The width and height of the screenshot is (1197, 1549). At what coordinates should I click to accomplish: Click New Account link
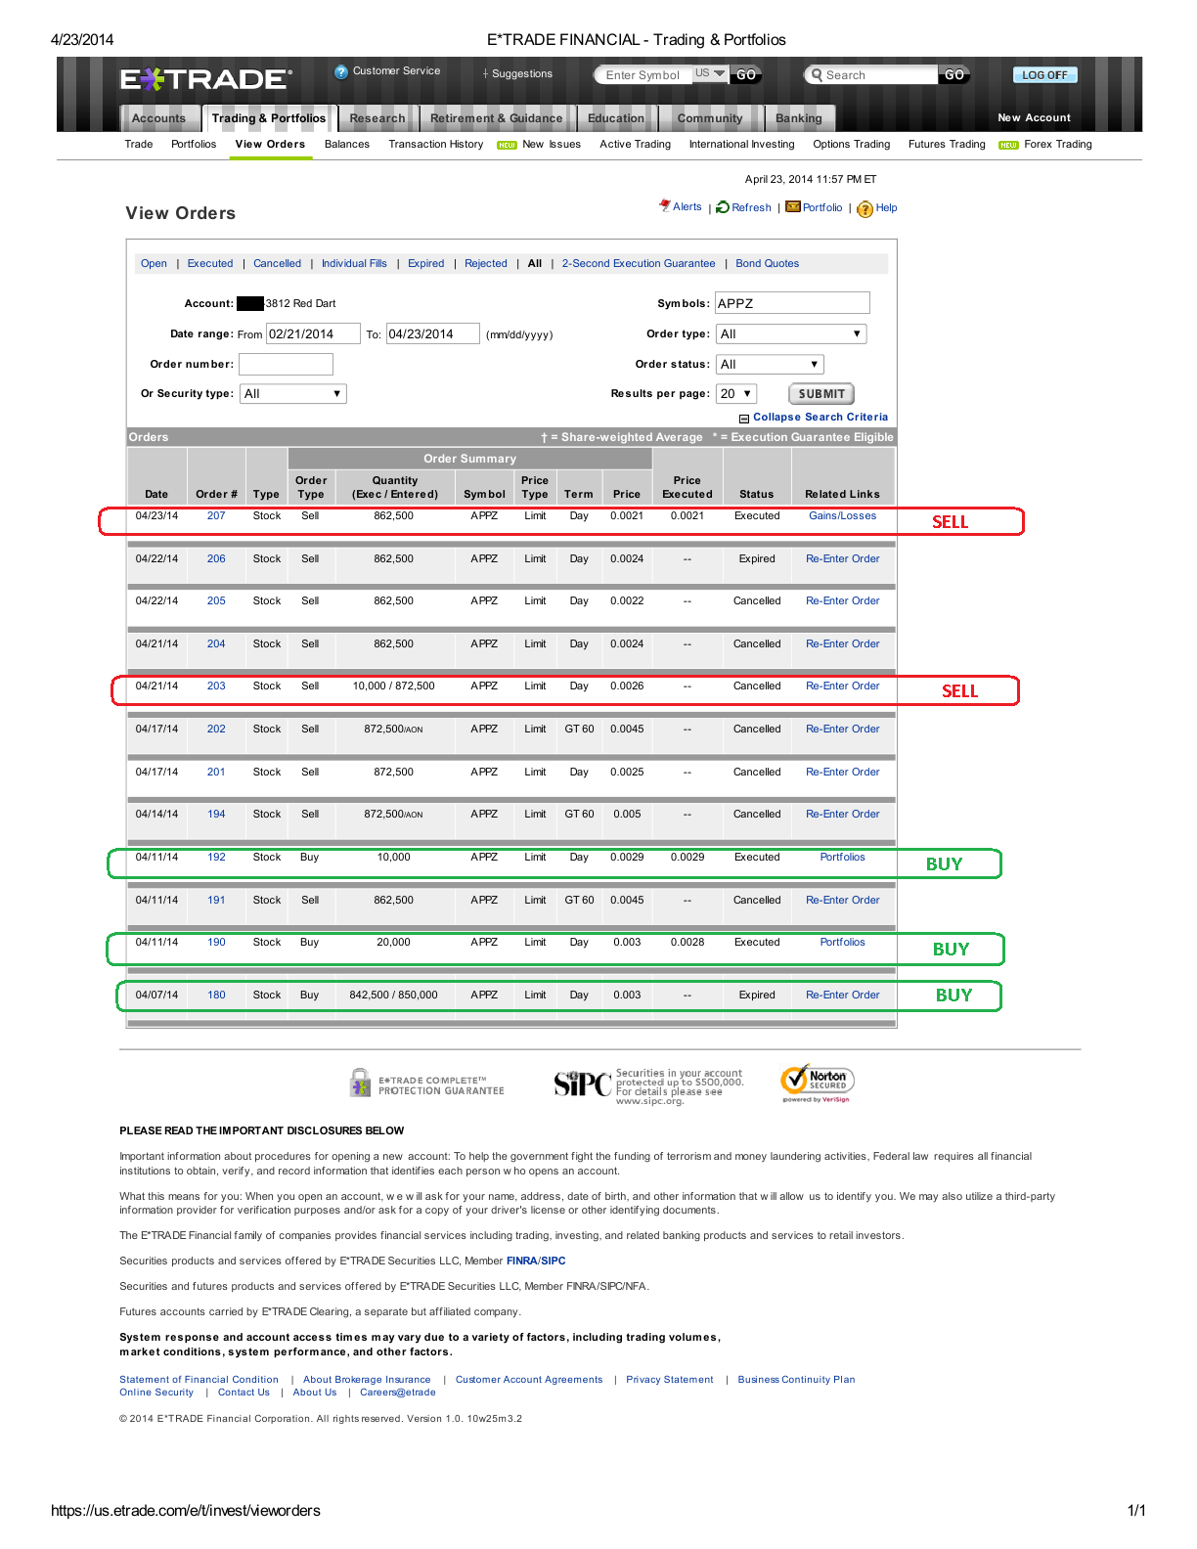(1034, 117)
